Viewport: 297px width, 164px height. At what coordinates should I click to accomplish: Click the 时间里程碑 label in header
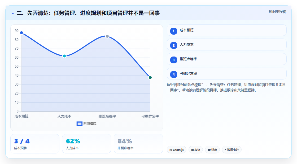point(277,12)
